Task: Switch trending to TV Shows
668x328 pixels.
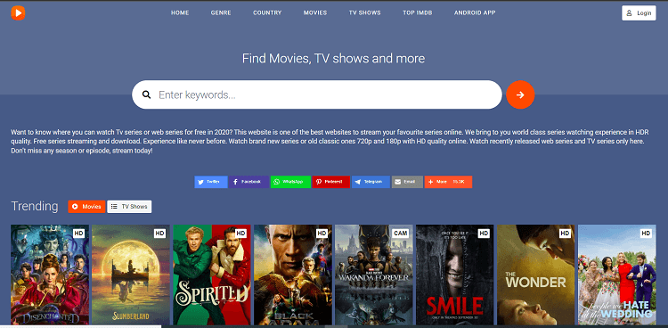Action: [129, 207]
